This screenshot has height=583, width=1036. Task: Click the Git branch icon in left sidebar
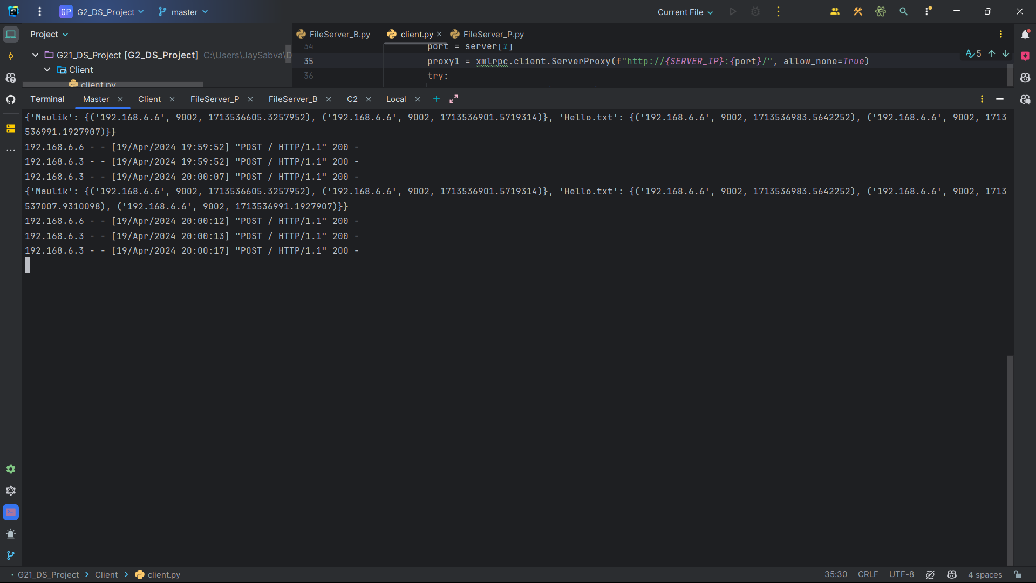[11, 555]
